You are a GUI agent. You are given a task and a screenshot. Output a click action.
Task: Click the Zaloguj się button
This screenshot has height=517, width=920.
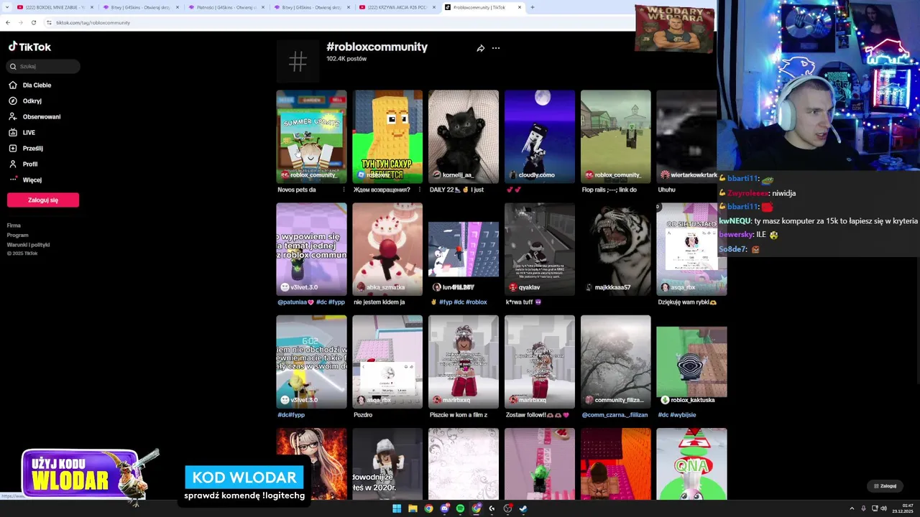tap(43, 200)
